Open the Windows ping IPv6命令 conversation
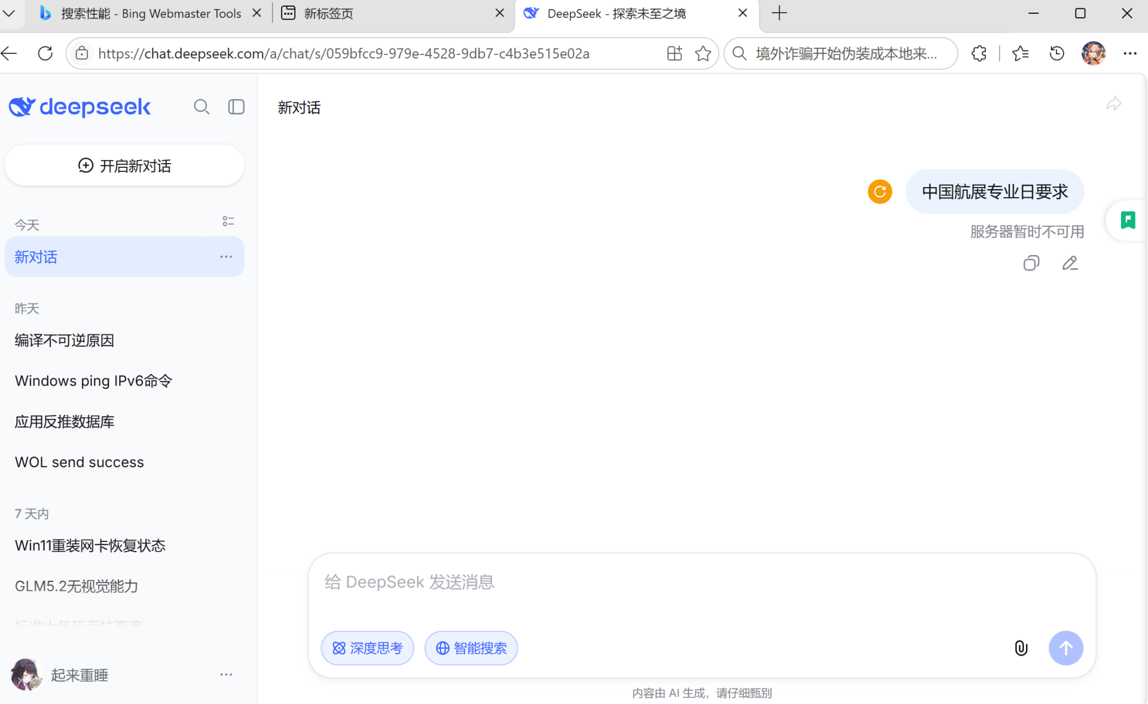This screenshot has width=1148, height=704. pos(124,381)
